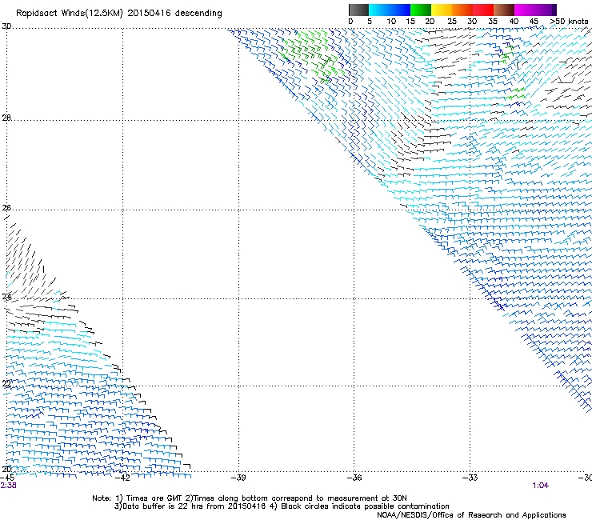The width and height of the screenshot is (592, 520).
Task: Click the -33 longitude axis label
Action: pos(470,478)
